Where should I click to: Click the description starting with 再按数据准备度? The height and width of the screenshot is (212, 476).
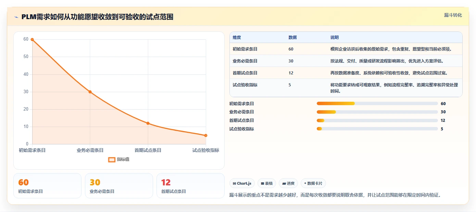pos(389,73)
